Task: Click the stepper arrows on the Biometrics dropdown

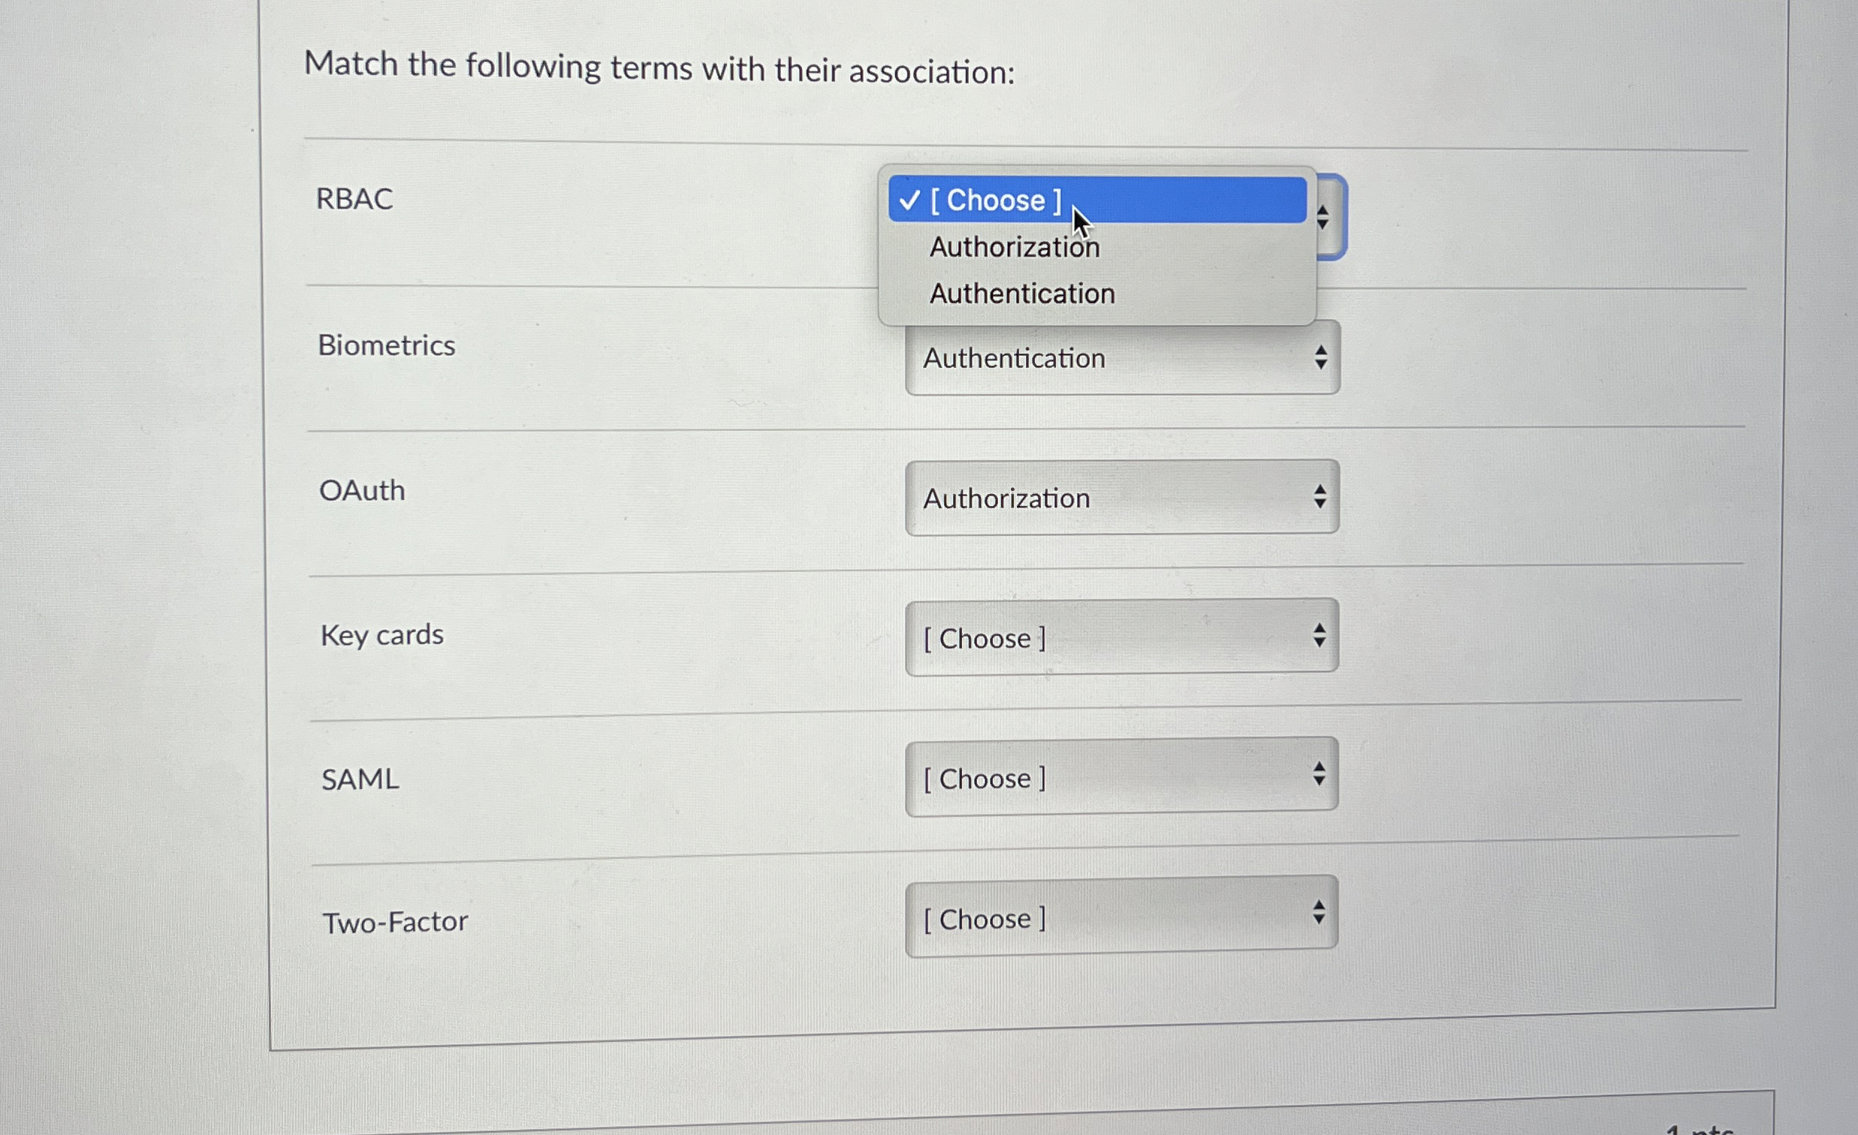Action: pyautogui.click(x=1320, y=357)
